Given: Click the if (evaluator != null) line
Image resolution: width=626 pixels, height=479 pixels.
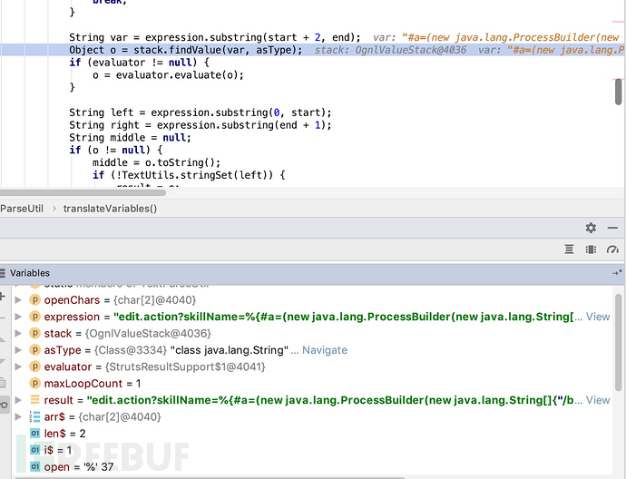Looking at the screenshot, I should 139,63.
